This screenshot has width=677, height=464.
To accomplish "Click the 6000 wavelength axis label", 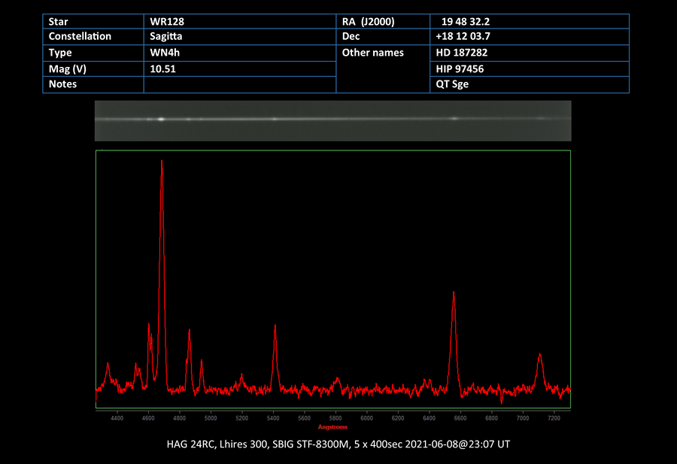I will click(x=366, y=418).
